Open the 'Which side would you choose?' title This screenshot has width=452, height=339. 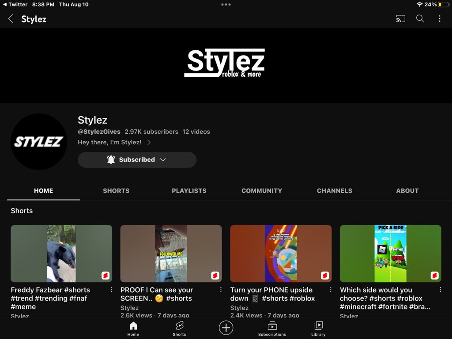(x=385, y=298)
